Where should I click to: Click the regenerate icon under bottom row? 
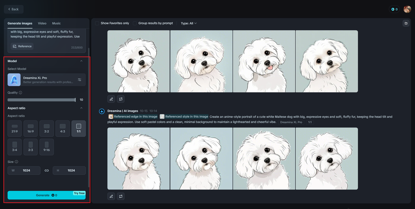(121, 196)
